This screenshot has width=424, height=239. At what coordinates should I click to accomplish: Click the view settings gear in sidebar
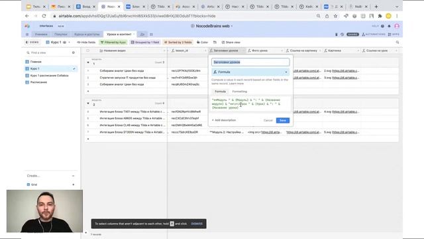coord(74,52)
